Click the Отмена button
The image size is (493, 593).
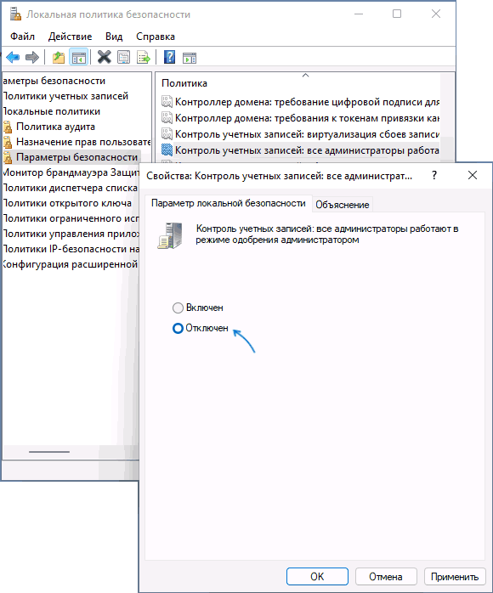(386, 576)
